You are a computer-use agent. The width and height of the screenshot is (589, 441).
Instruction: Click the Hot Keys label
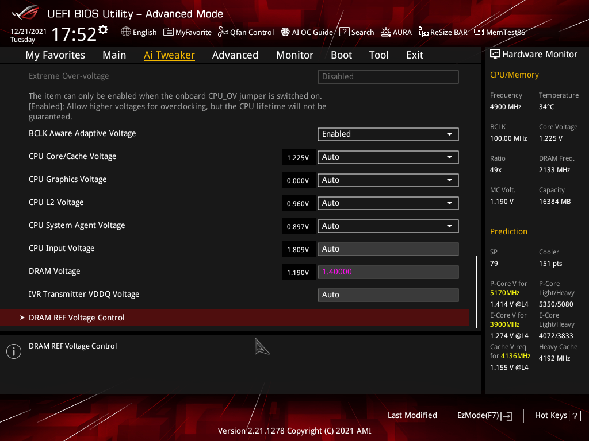pyautogui.click(x=551, y=415)
